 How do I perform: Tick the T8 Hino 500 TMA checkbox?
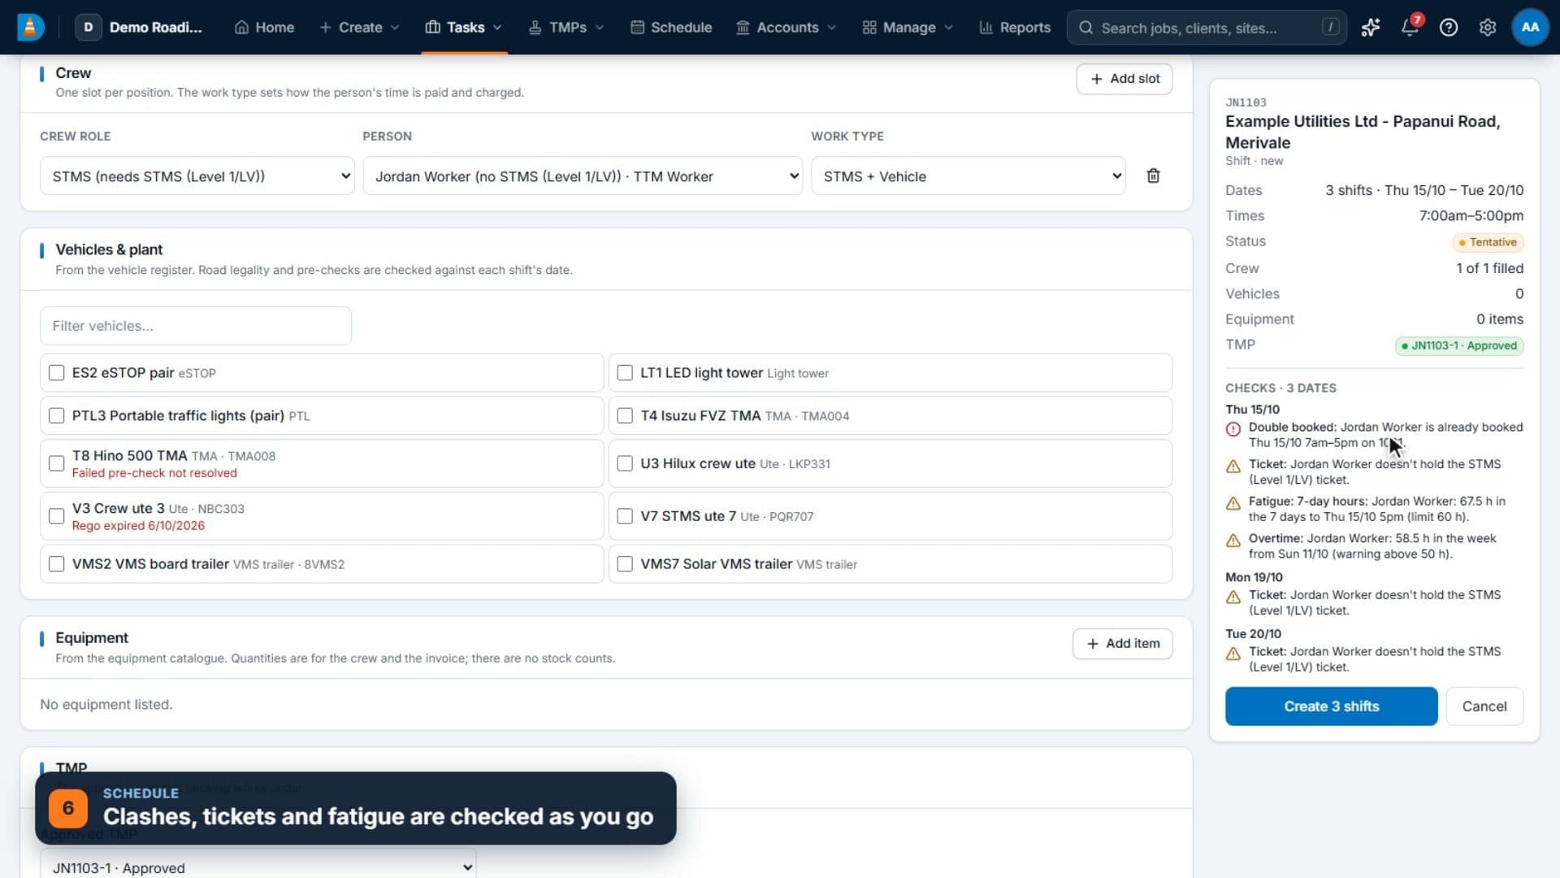(x=56, y=463)
